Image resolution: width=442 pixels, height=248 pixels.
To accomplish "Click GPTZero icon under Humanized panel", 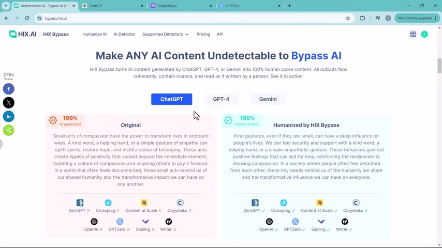I will click(295, 222).
